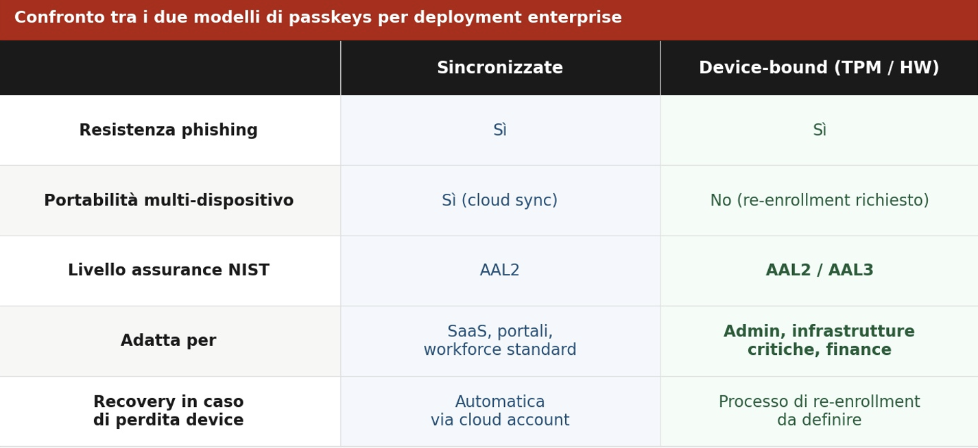This screenshot has height=448, width=978.
Task: Click the Processo di re-enrollment da definire cell
Action: pos(819,412)
